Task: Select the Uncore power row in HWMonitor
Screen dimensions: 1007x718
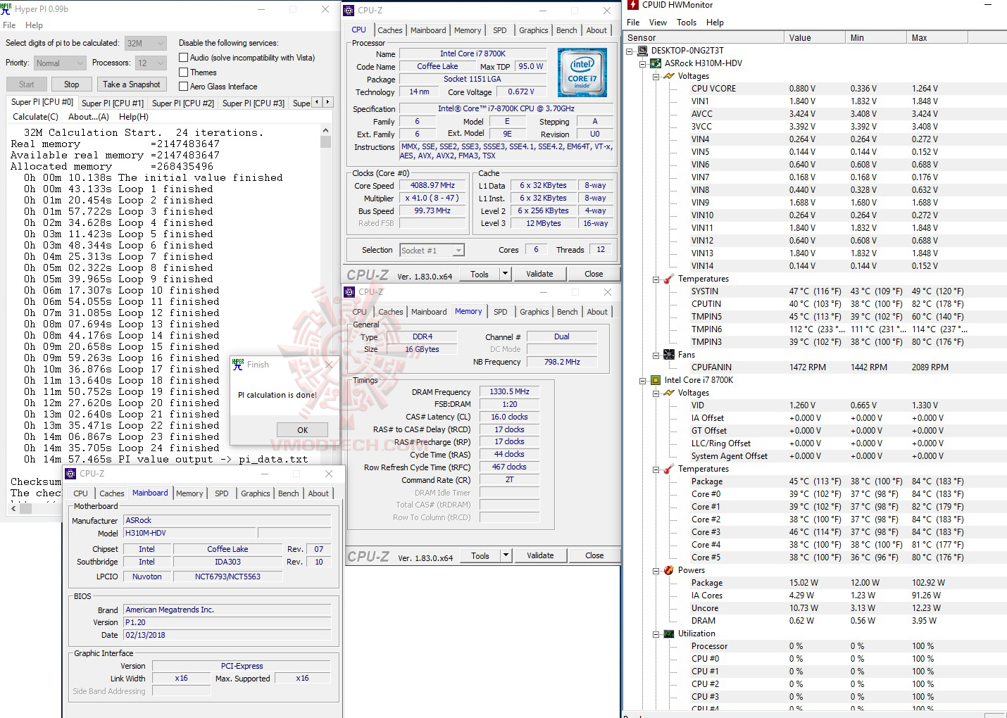Action: pyautogui.click(x=814, y=608)
